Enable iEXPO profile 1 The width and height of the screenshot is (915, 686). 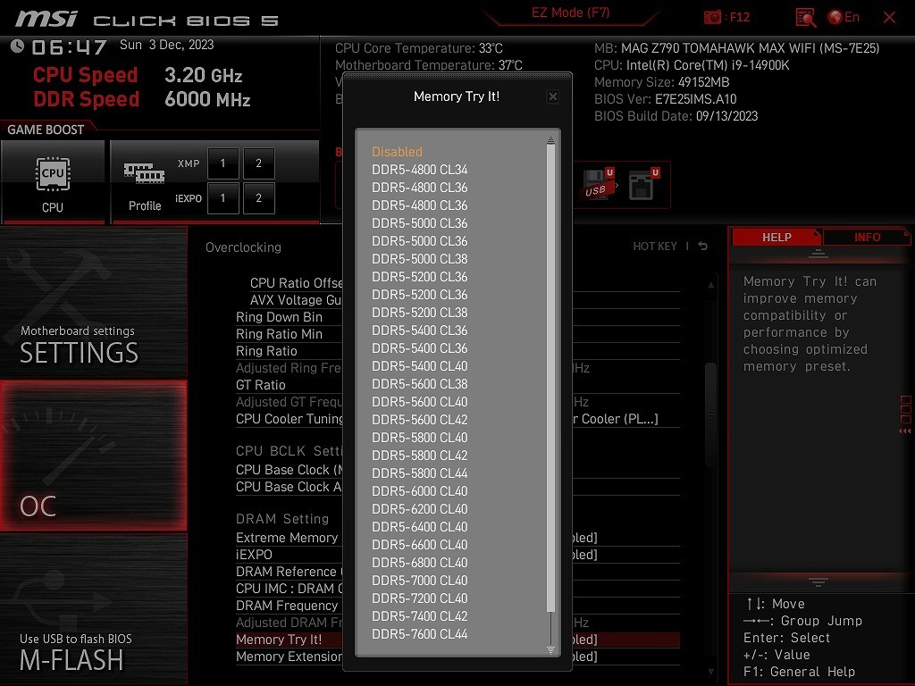pyautogui.click(x=223, y=198)
